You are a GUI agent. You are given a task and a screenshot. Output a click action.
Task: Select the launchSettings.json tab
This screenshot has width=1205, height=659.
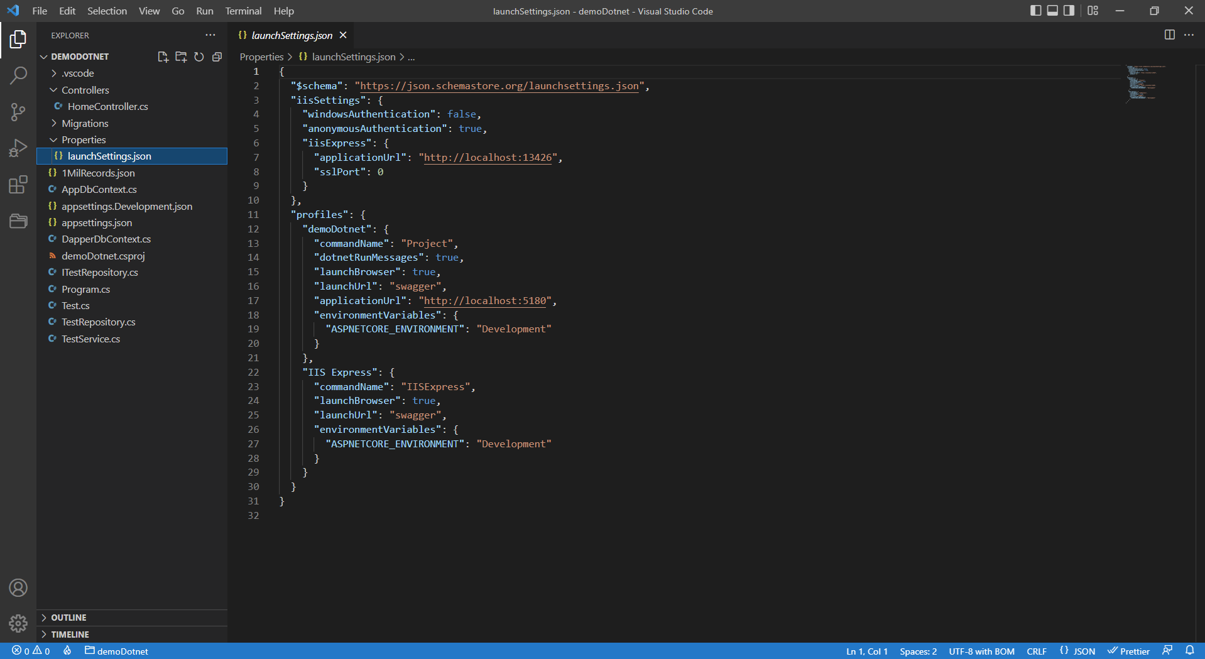click(291, 35)
